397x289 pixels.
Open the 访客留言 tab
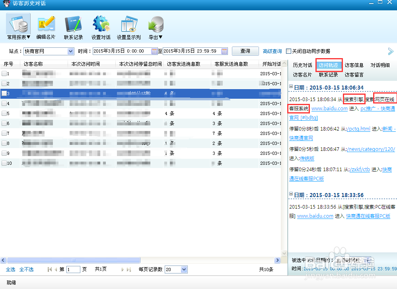click(354, 75)
